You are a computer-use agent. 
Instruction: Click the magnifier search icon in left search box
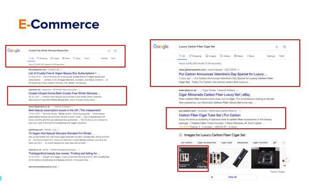[115, 51]
